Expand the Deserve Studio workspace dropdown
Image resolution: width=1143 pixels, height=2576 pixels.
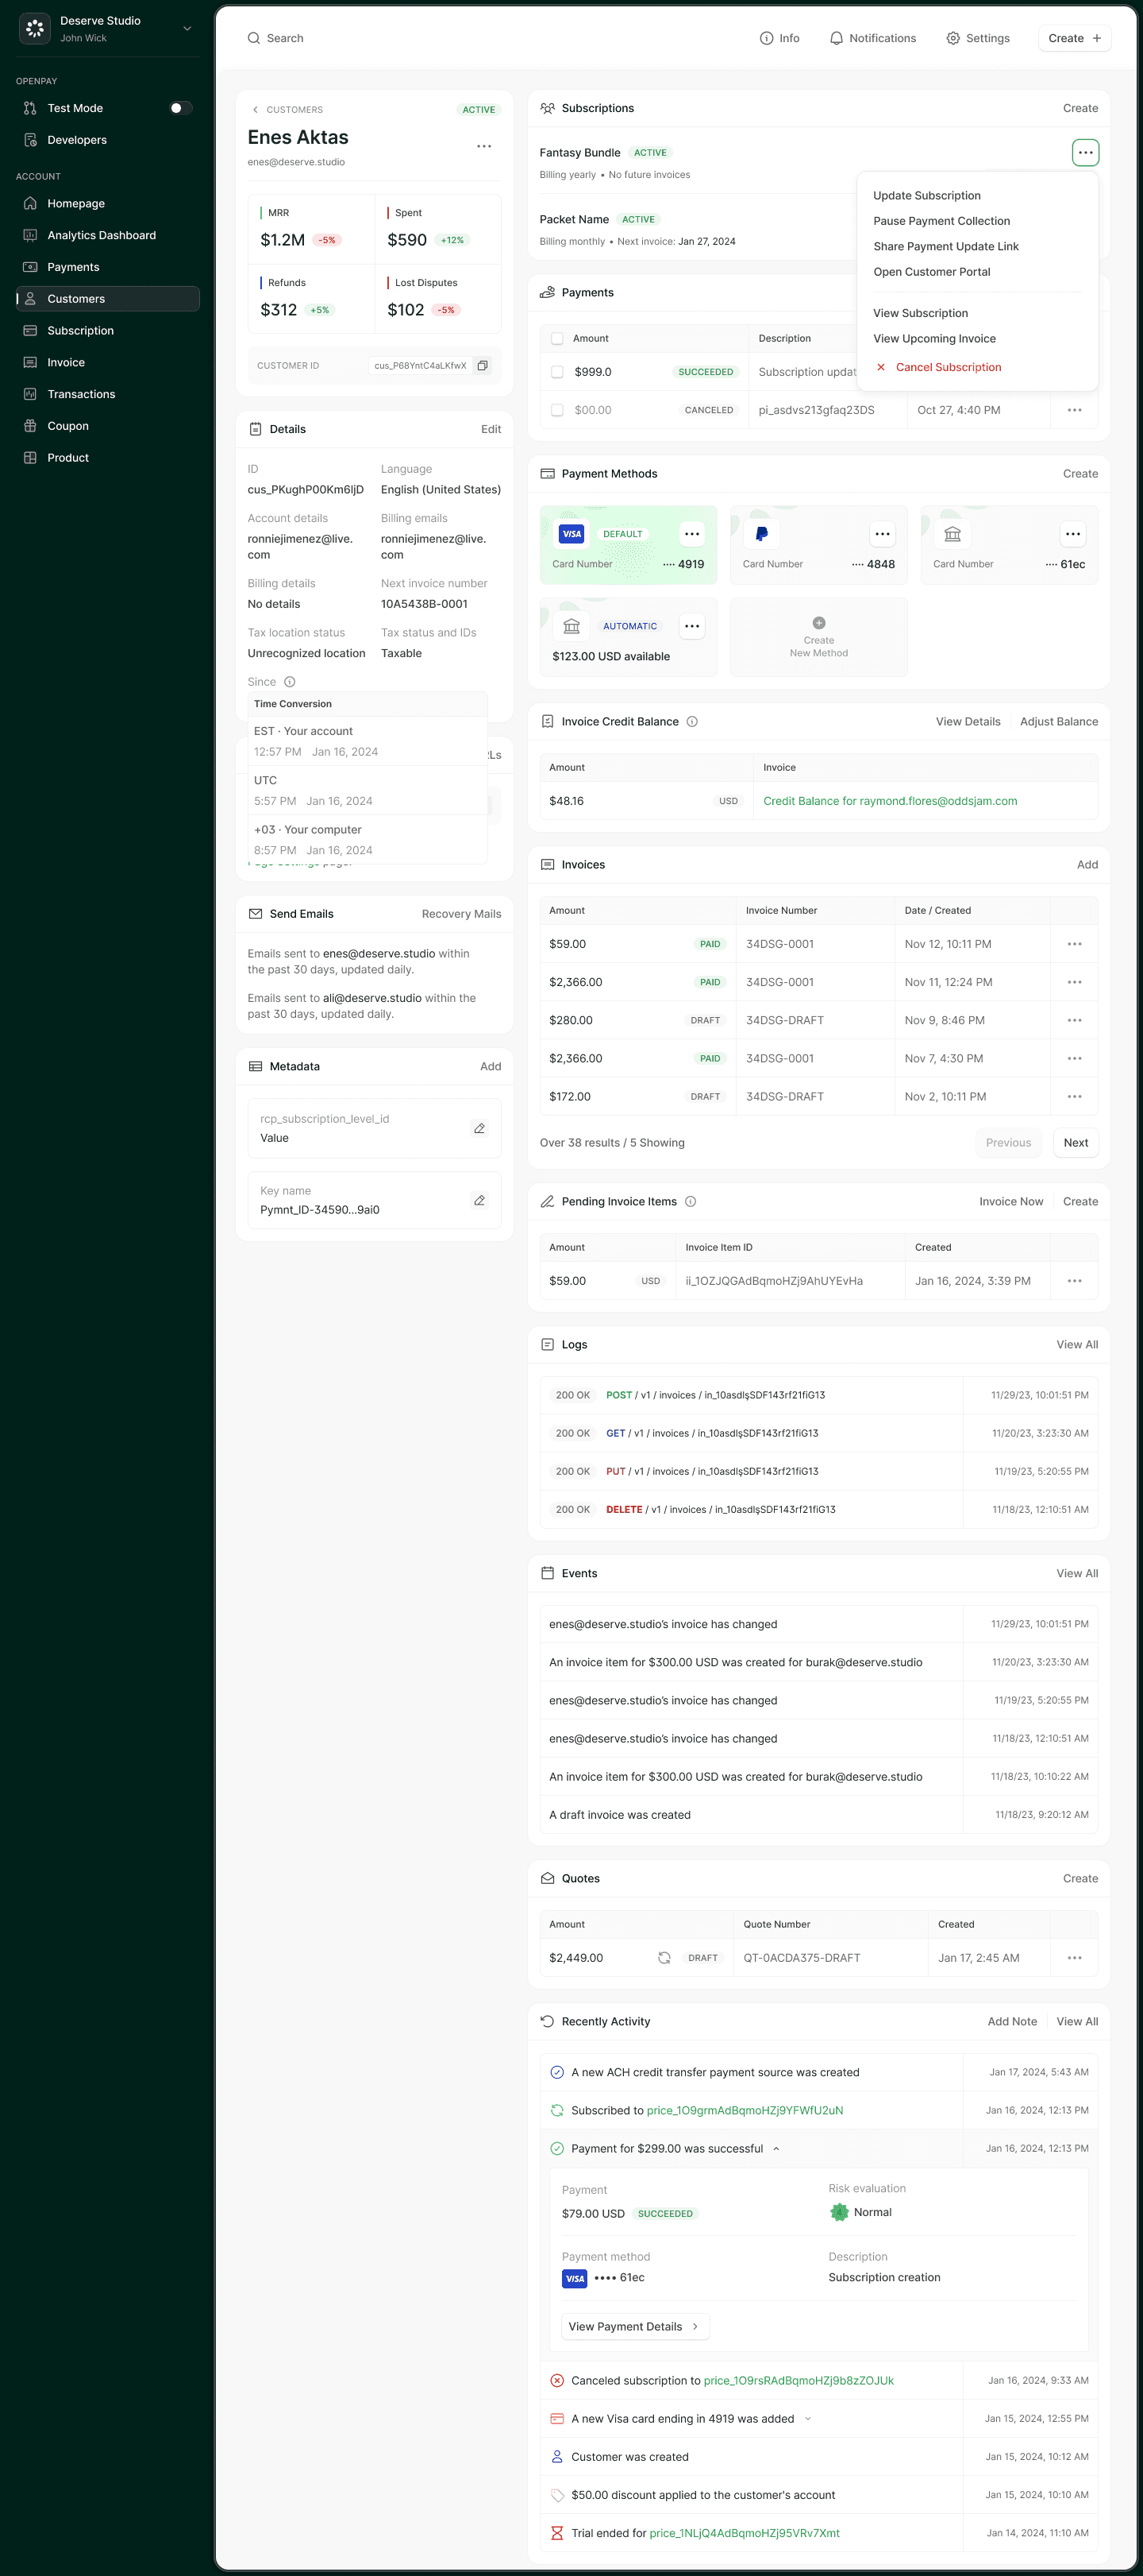click(x=187, y=28)
